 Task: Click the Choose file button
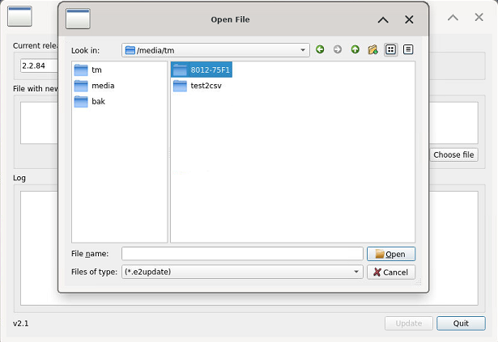(453, 154)
